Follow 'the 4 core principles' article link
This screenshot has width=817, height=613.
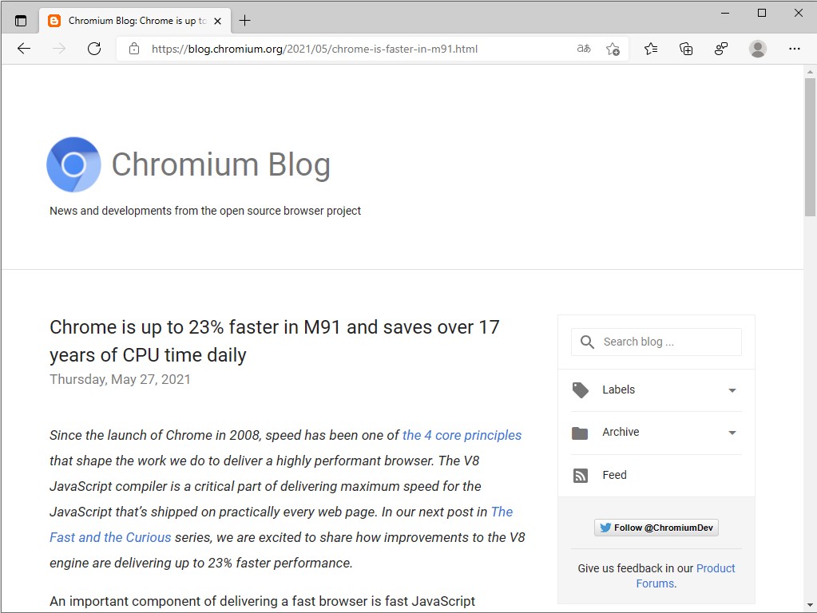462,435
